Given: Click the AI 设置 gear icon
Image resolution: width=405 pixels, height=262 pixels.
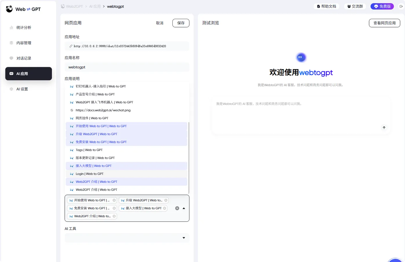Looking at the screenshot, I should (x=11, y=89).
